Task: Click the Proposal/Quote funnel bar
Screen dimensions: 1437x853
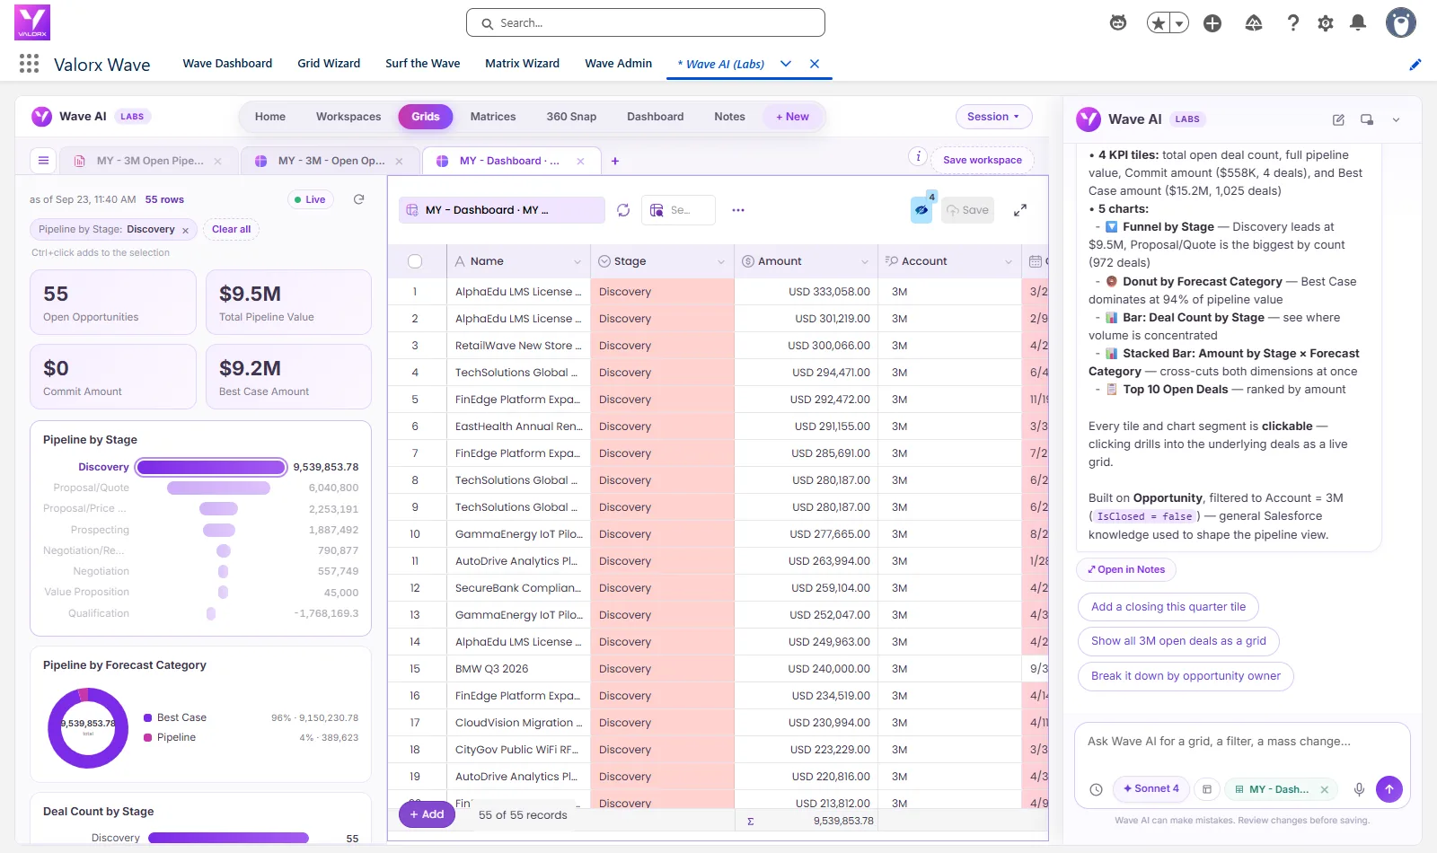Action: 218,488
